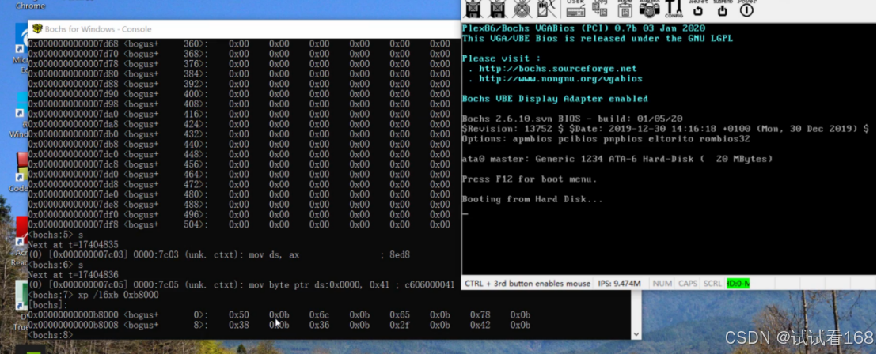Image resolution: width=877 pixels, height=354 pixels.
Task: Click the 0x78 byte value
Action: [x=480, y=315]
